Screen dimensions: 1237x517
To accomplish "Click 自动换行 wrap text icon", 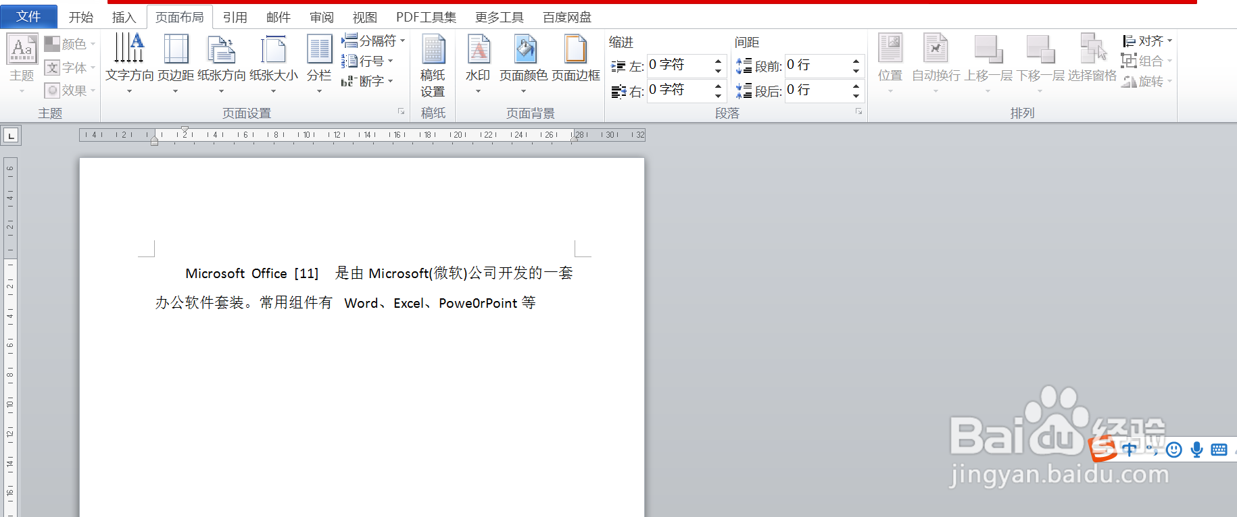I will pyautogui.click(x=936, y=49).
